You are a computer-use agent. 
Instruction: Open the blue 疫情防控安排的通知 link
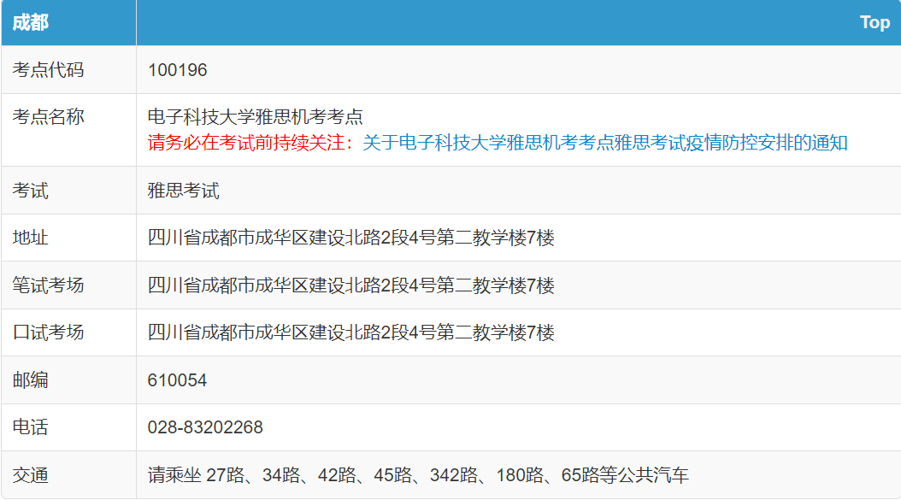pos(604,143)
